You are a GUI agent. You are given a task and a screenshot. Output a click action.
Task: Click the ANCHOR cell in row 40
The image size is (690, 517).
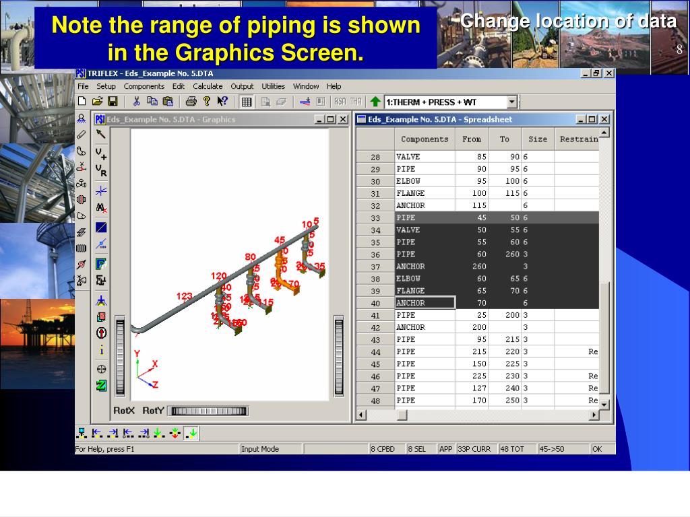point(425,303)
